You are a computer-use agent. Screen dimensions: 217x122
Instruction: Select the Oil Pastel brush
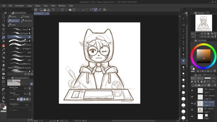coord(19,33)
